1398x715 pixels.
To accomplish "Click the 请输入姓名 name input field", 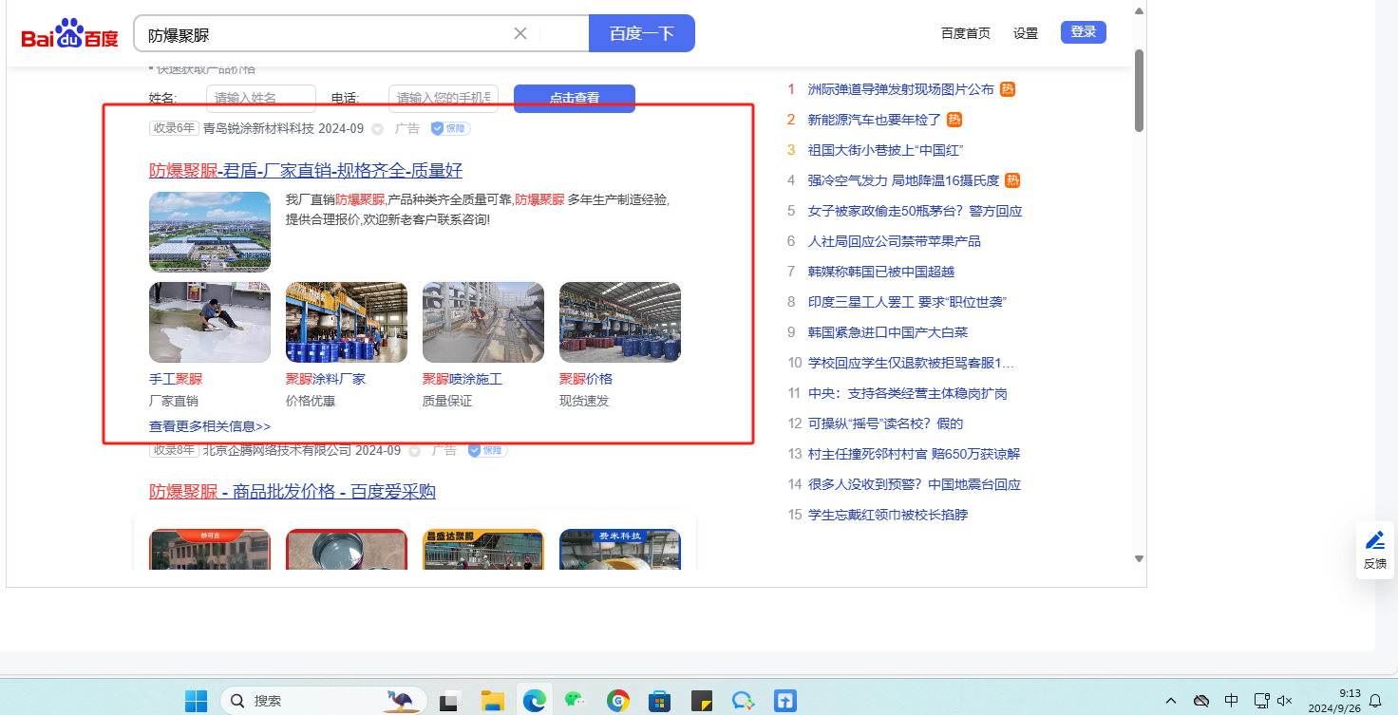I will click(260, 98).
